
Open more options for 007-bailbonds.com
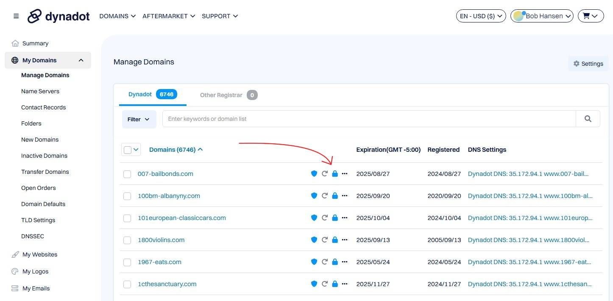pos(345,174)
